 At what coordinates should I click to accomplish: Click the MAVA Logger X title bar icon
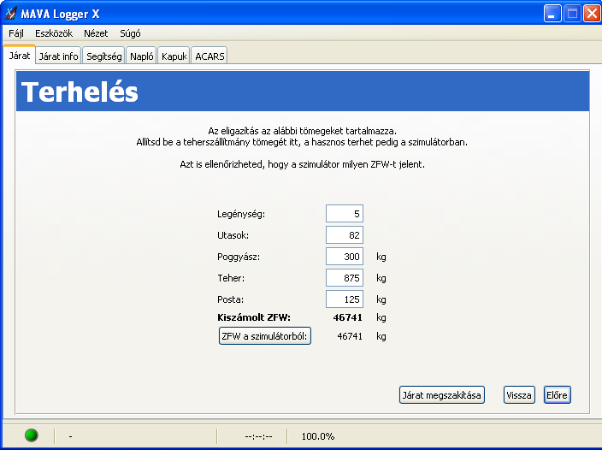click(11, 14)
